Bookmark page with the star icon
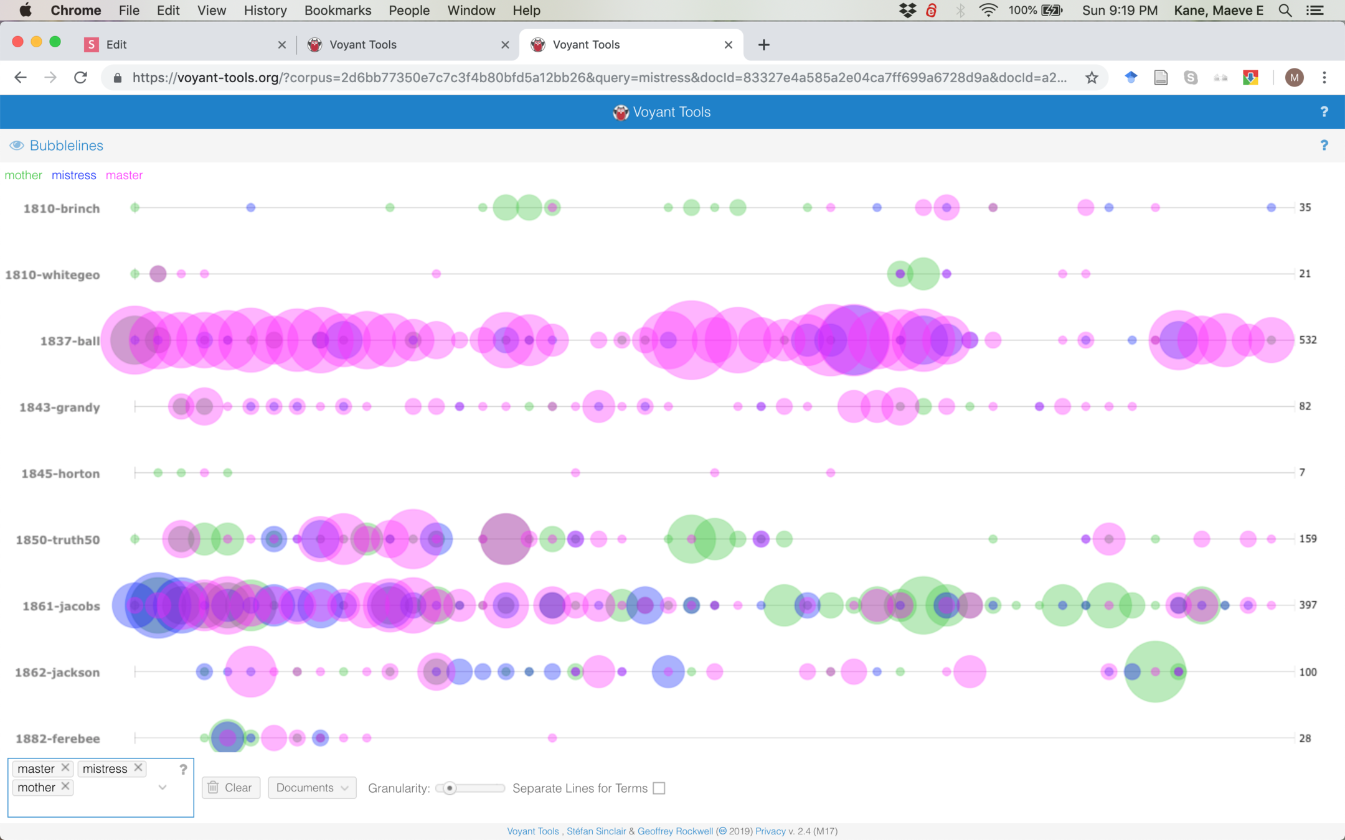 pos(1092,78)
